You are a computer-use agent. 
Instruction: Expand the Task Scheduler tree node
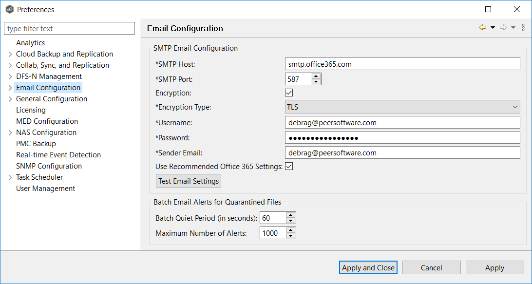point(10,177)
